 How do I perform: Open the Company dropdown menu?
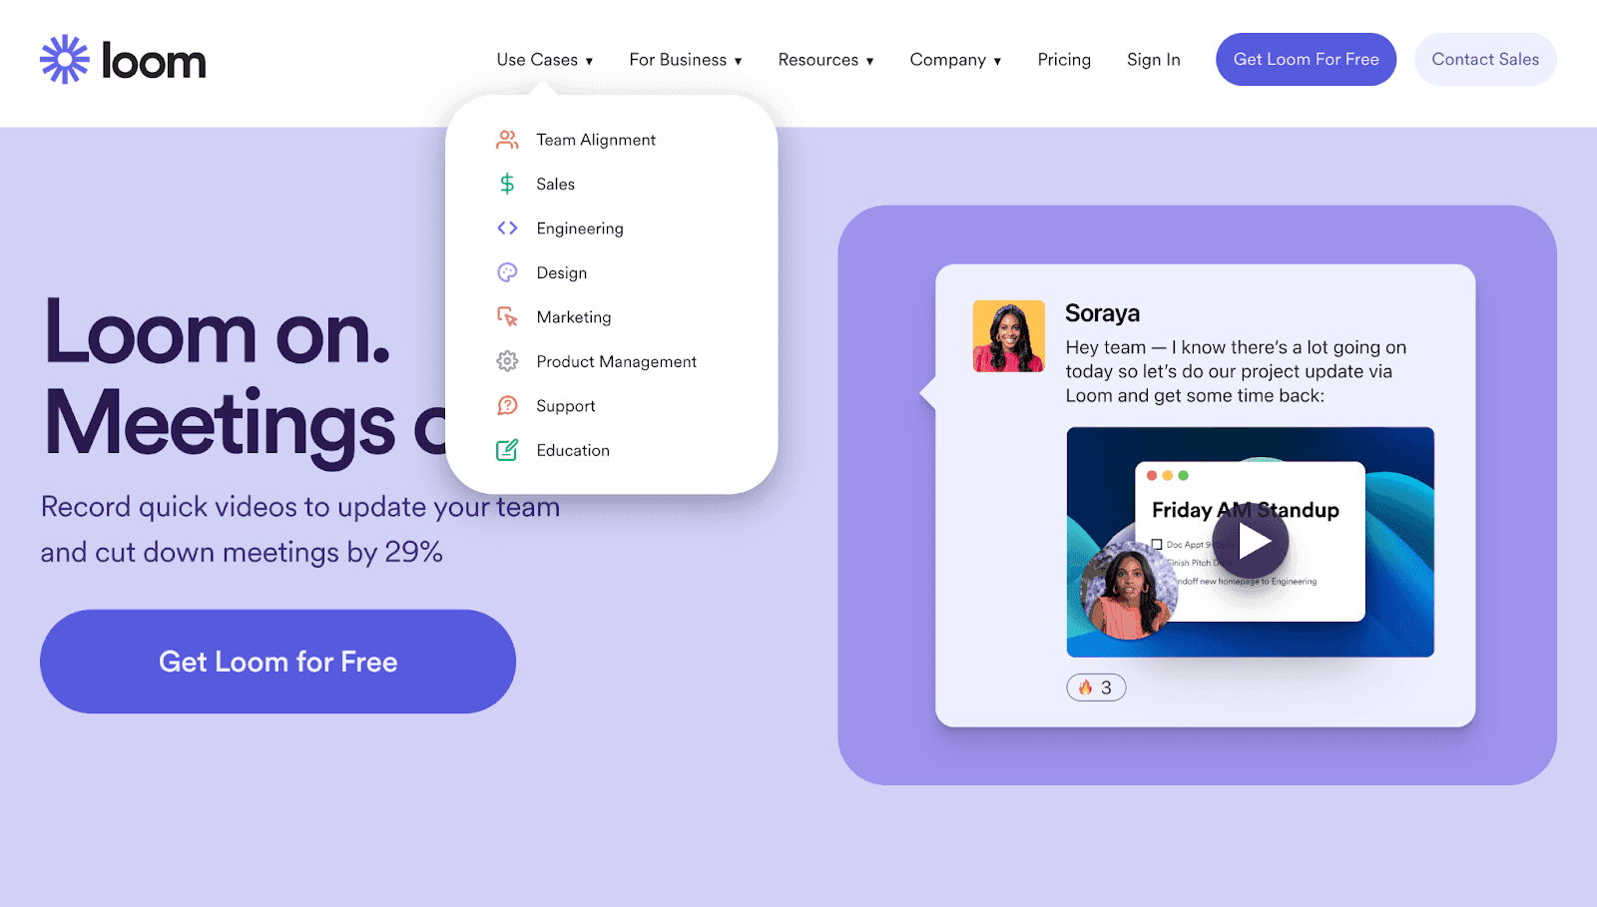955,60
